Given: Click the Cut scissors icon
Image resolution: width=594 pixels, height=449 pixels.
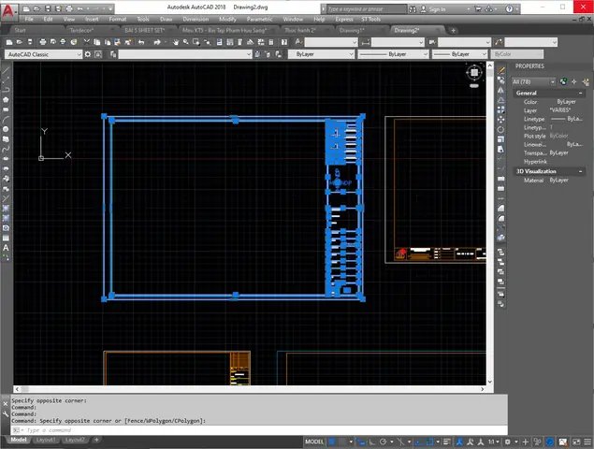Looking at the screenshot, I should coord(87,42).
